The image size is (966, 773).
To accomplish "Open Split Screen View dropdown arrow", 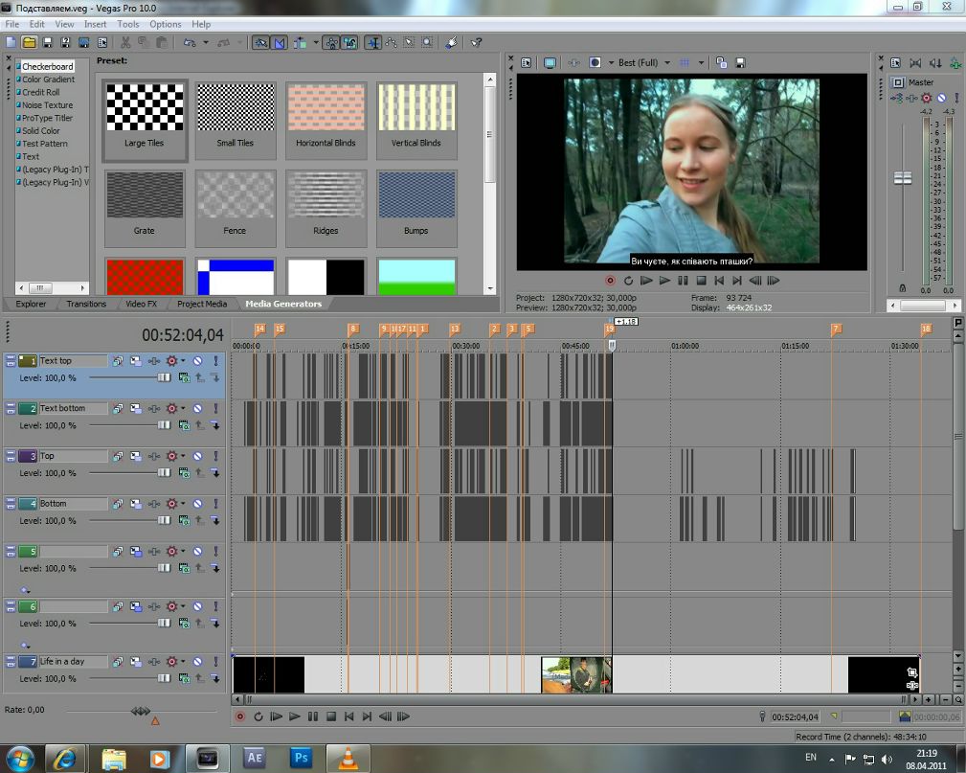I will 611,63.
